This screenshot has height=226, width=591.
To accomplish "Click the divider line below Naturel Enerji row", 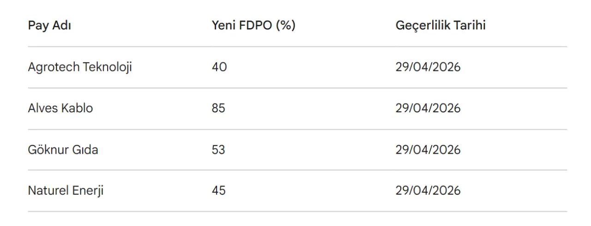I will [297, 212].
